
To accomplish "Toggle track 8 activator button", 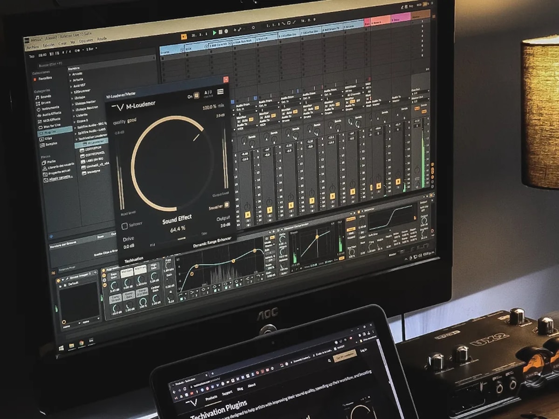I will click(x=333, y=196).
